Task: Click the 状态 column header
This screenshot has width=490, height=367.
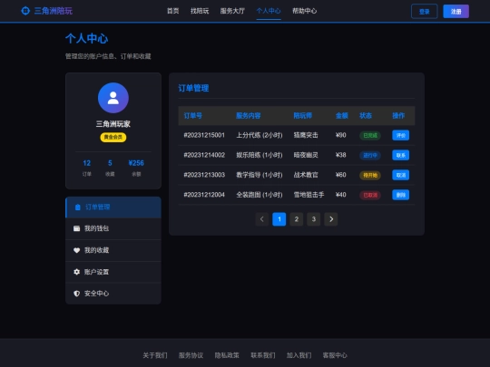Action: point(366,116)
